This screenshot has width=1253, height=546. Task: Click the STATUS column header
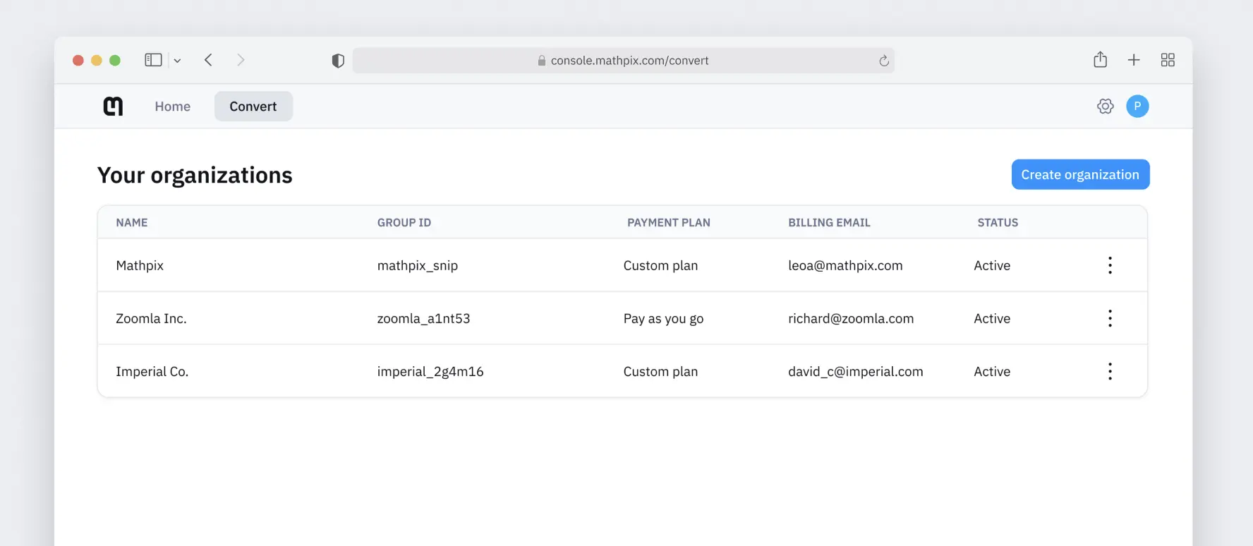click(x=998, y=222)
